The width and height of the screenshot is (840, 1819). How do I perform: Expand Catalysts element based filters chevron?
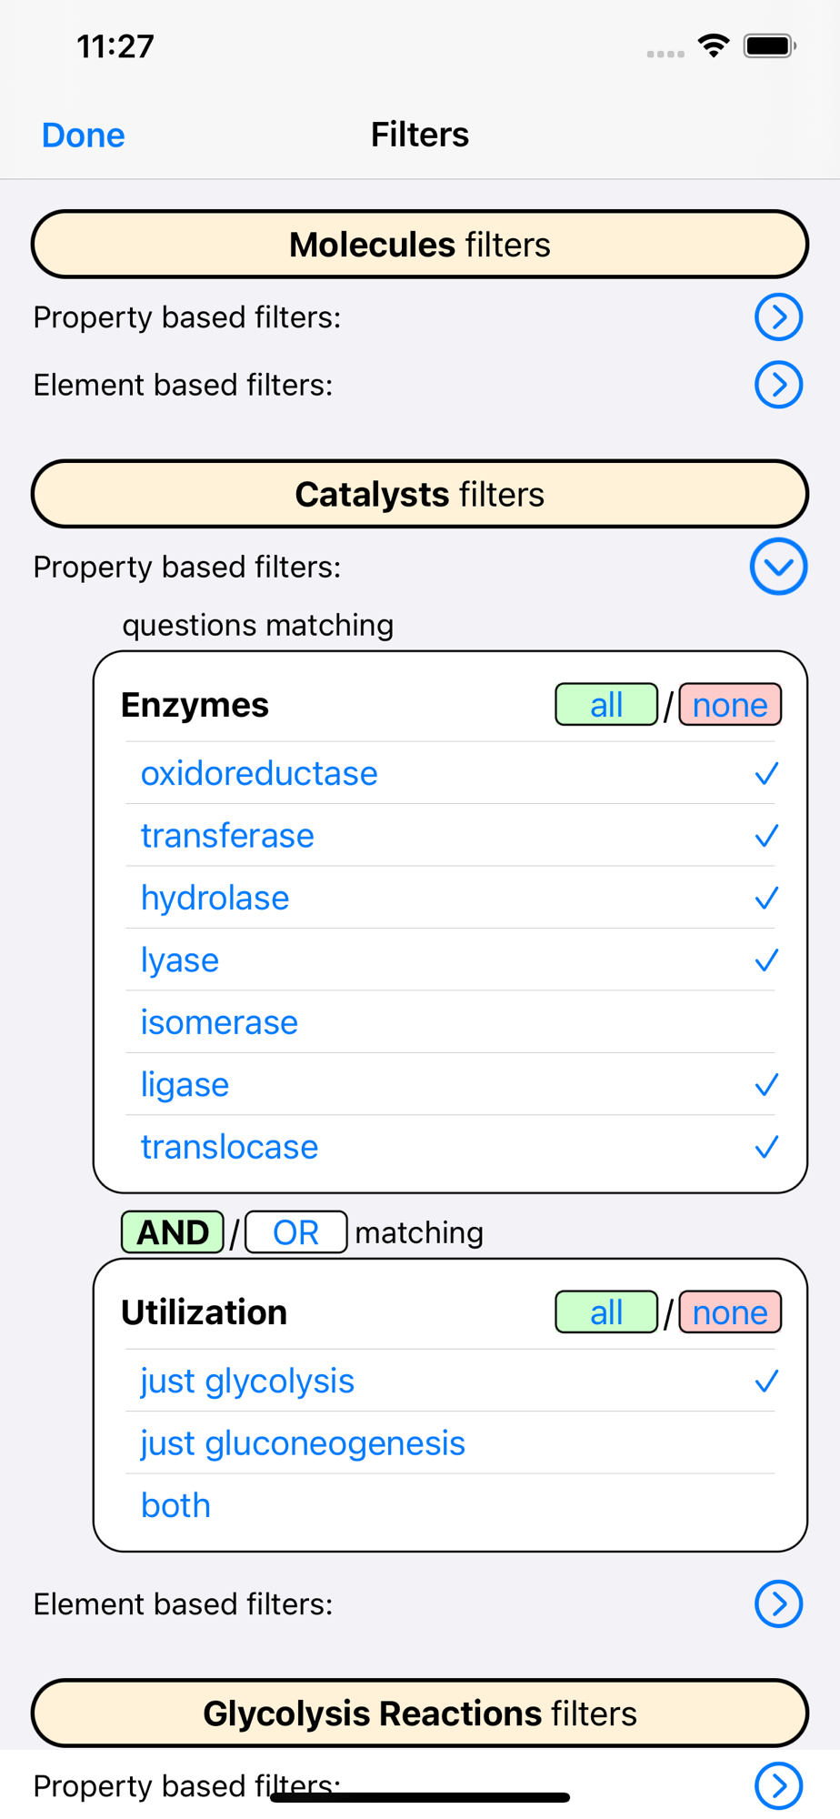pos(778,1603)
